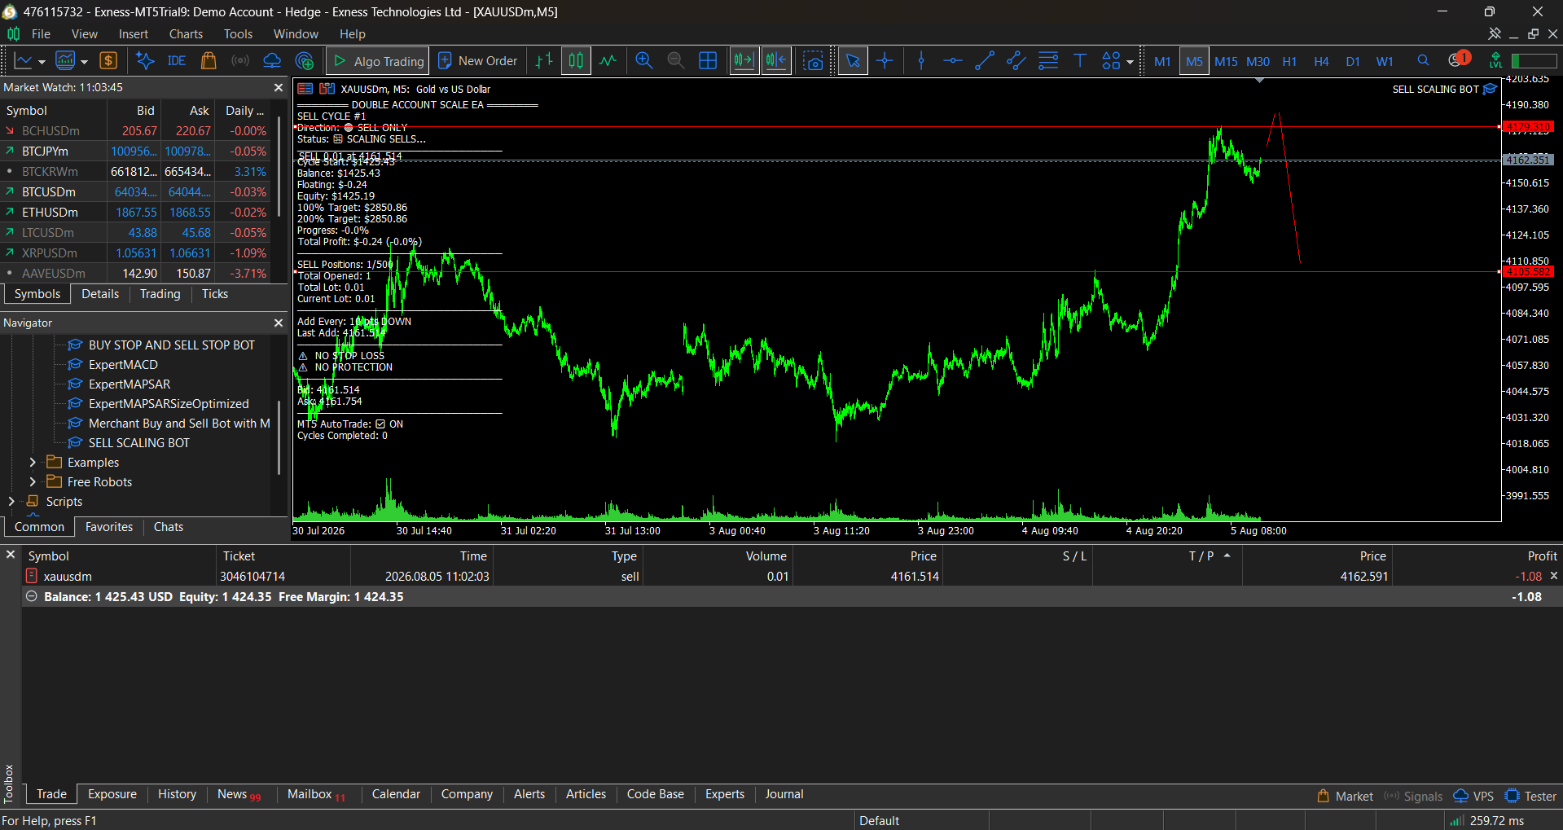Image resolution: width=1563 pixels, height=830 pixels.
Task: Zoom out on the chart
Action: [676, 61]
